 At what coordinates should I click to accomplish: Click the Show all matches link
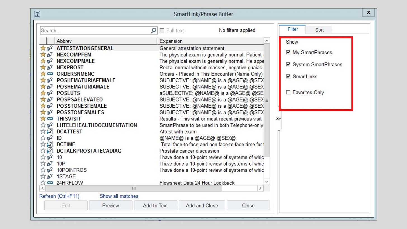(119, 196)
